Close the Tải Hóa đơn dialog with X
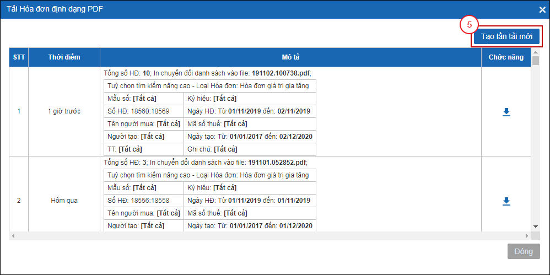 (x=542, y=9)
